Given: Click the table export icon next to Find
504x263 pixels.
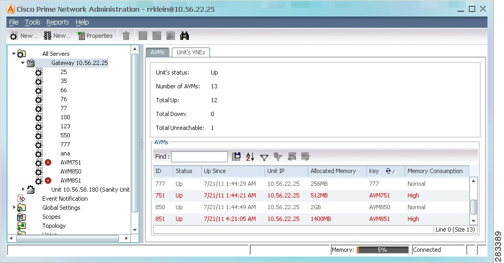Looking at the screenshot, I should pyautogui.click(x=236, y=157).
